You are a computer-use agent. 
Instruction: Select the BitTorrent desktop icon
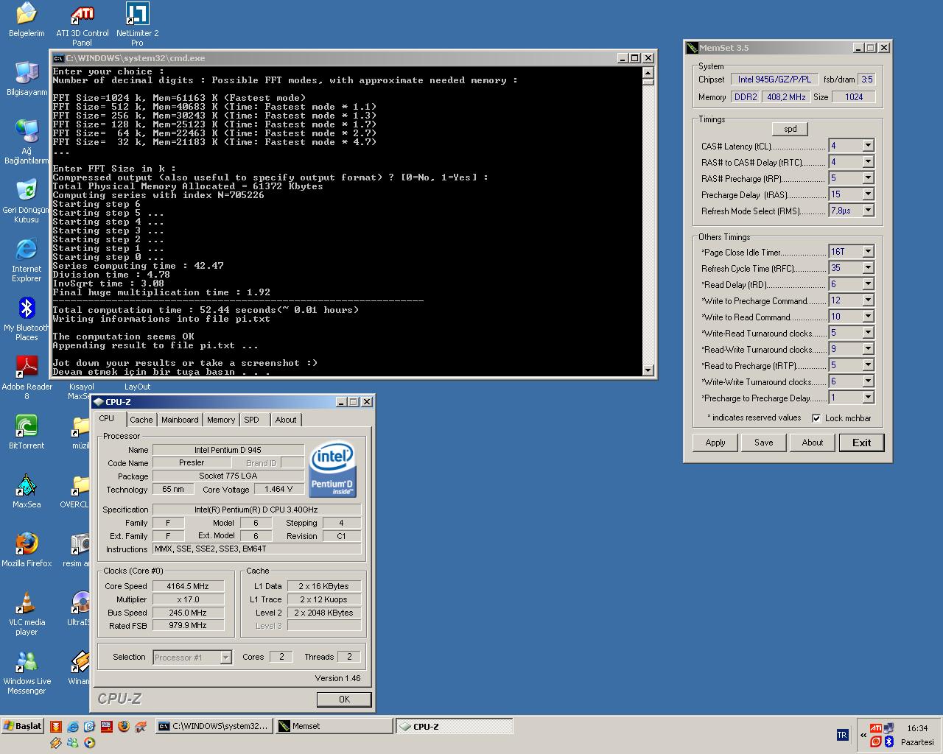click(x=27, y=432)
